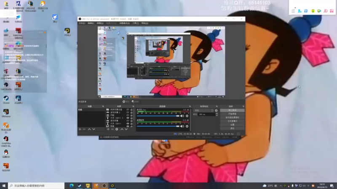Show hidden system tray icons chevron
The image size is (337, 189).
point(281,186)
